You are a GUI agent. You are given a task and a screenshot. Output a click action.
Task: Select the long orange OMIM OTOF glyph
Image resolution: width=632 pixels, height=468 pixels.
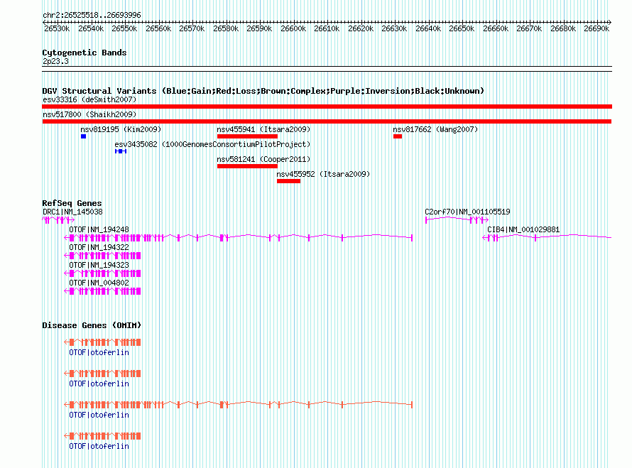(x=238, y=405)
